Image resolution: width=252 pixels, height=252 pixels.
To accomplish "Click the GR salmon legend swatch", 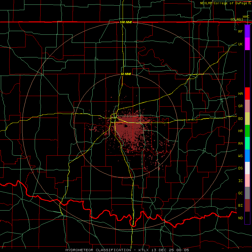I will coord(247,106).
